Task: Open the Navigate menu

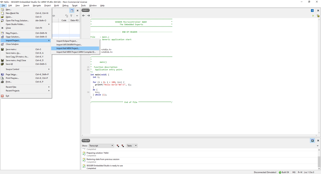Action: coord(37,6)
